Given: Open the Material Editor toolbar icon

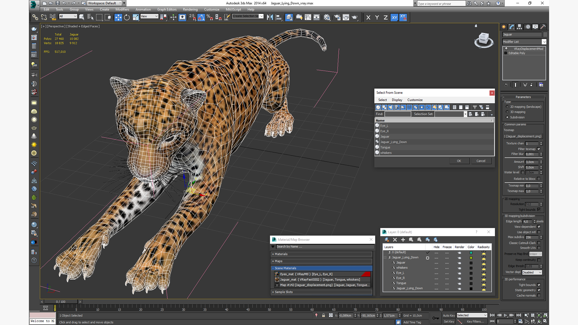Looking at the screenshot, I should coord(327,17).
